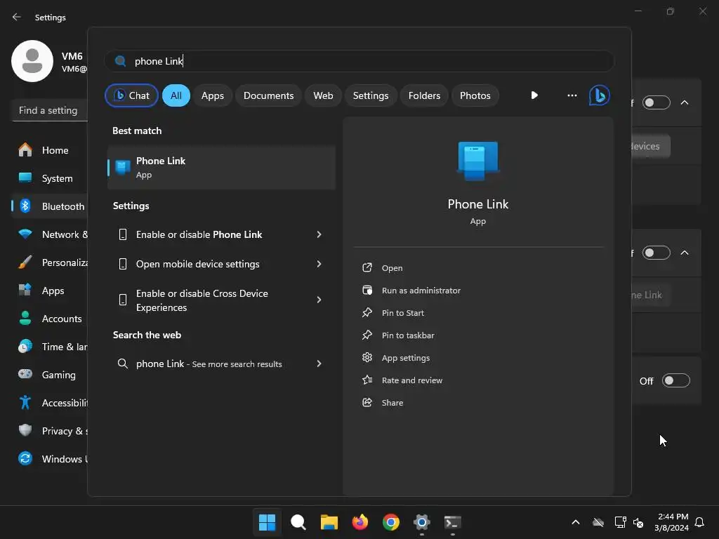Switch to the Documents filter
This screenshot has height=539, width=719.
(x=268, y=95)
